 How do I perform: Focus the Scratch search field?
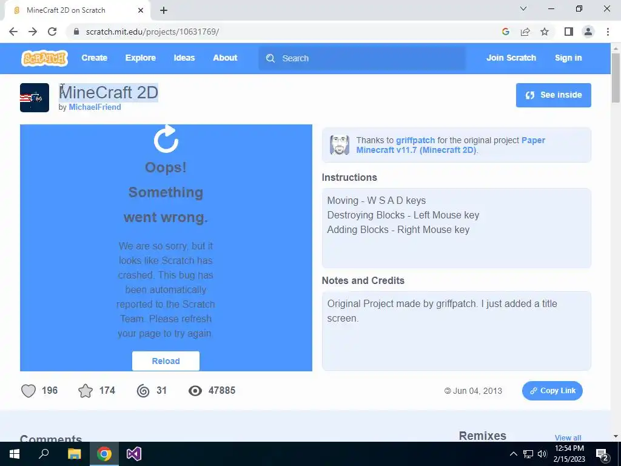coord(362,58)
